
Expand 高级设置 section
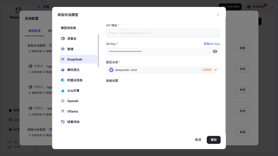coord(112,81)
